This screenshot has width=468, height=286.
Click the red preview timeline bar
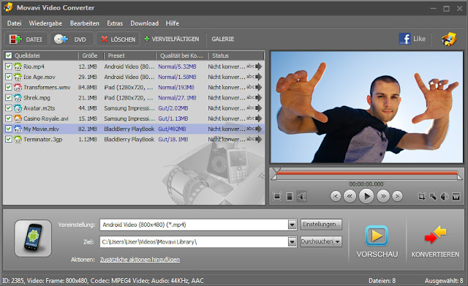point(367,173)
